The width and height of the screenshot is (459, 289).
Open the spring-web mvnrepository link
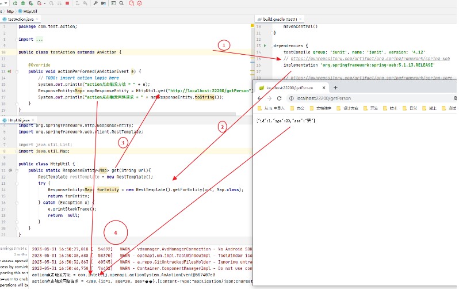[x=370, y=59]
